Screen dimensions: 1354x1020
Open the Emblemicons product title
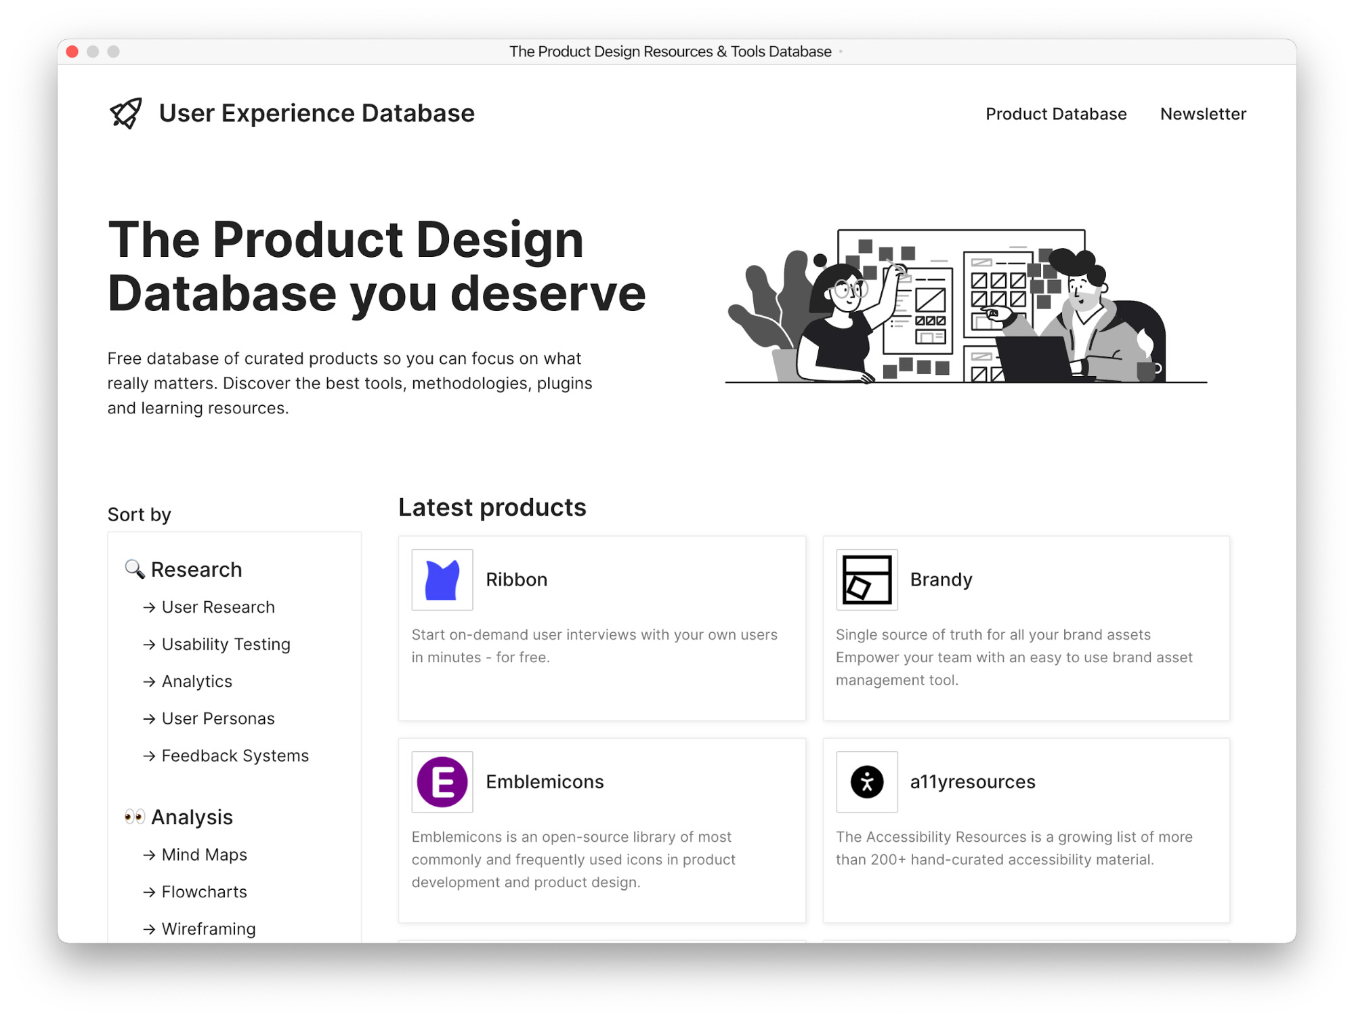545,781
